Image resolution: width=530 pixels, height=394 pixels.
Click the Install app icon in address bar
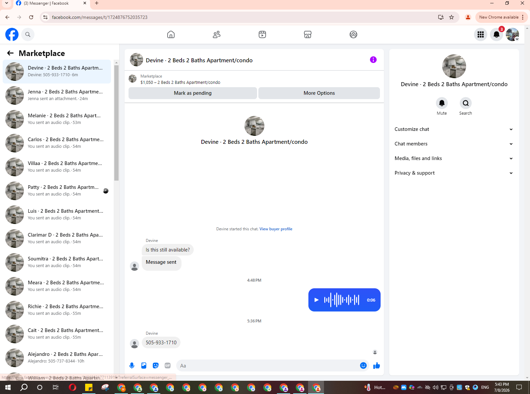coord(441,17)
